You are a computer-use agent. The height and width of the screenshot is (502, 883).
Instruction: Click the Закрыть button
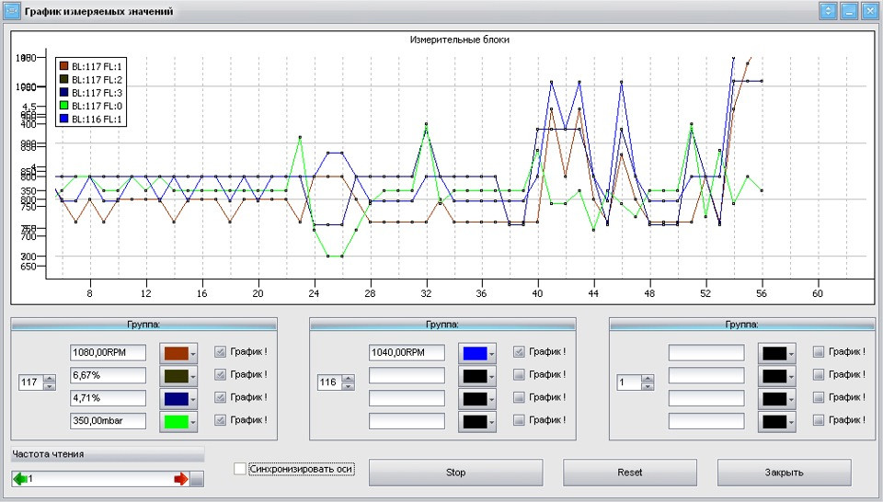click(x=784, y=473)
